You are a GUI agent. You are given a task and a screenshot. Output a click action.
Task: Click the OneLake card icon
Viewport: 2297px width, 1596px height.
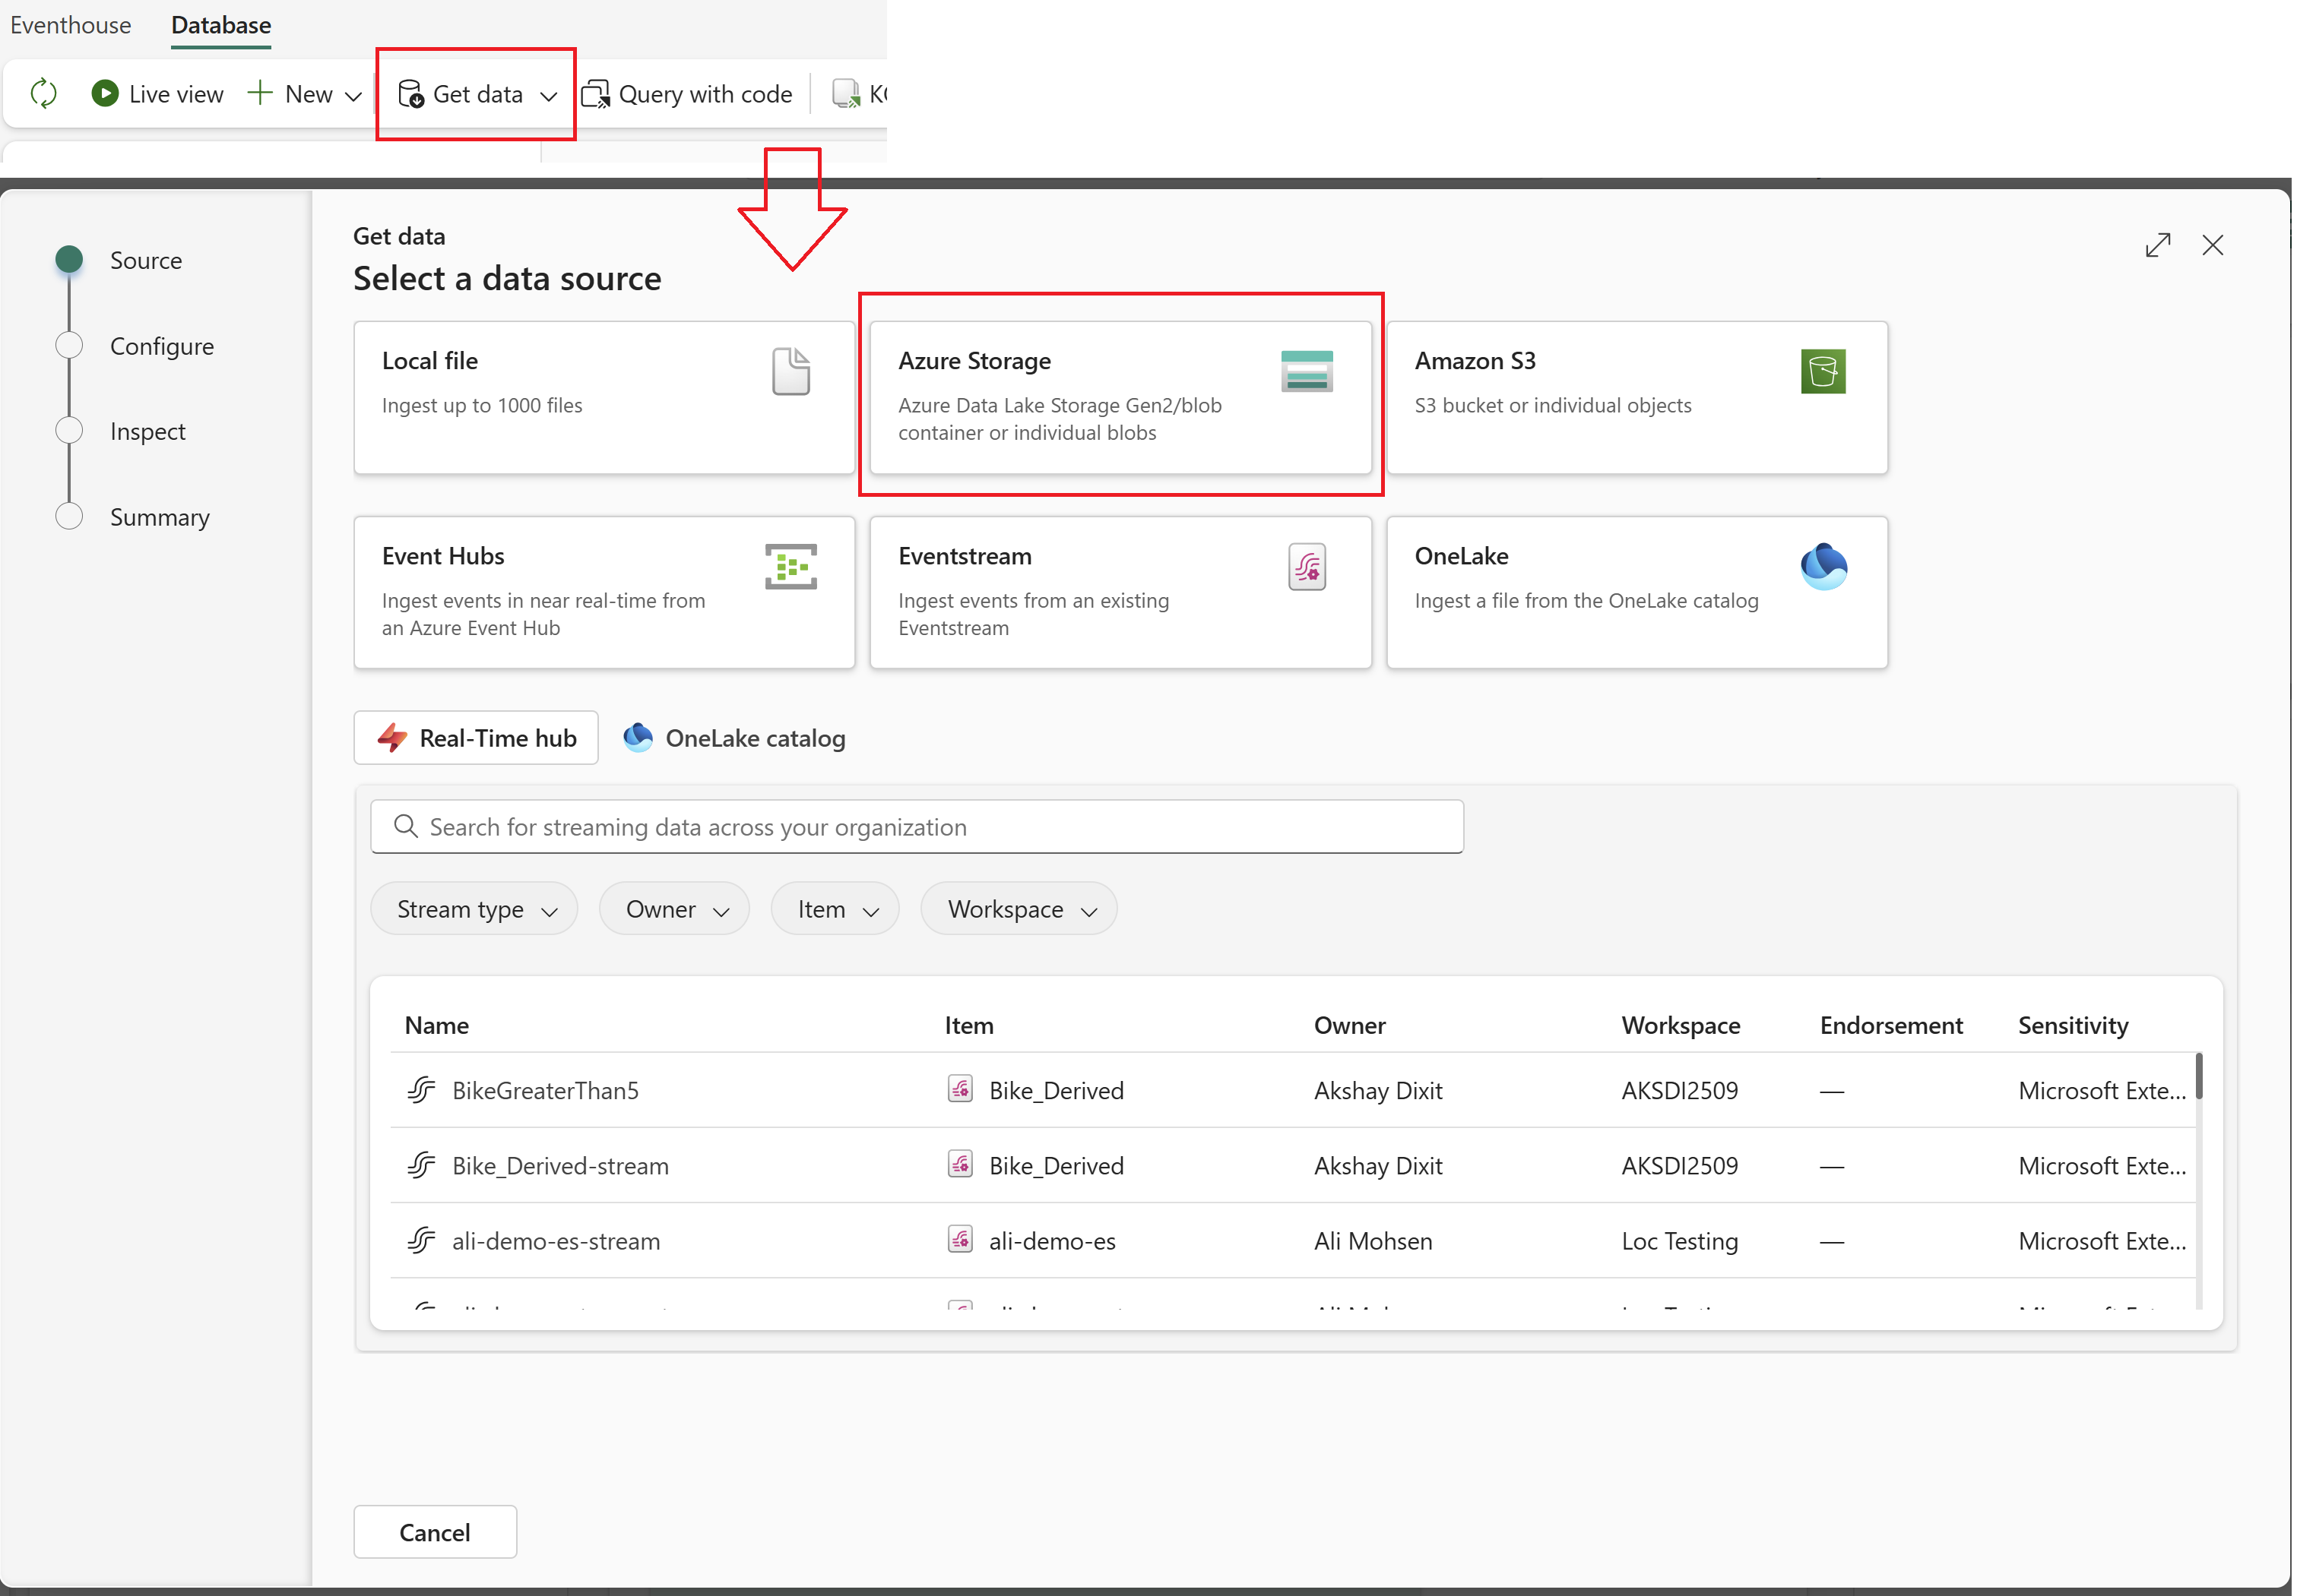point(1825,567)
